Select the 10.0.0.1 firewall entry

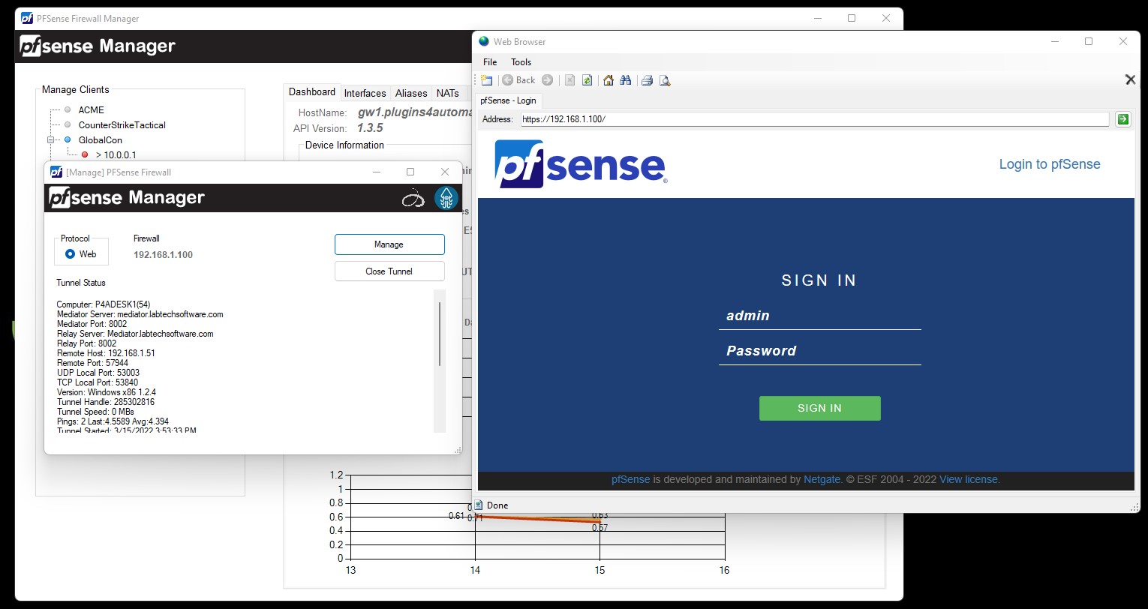pos(116,155)
